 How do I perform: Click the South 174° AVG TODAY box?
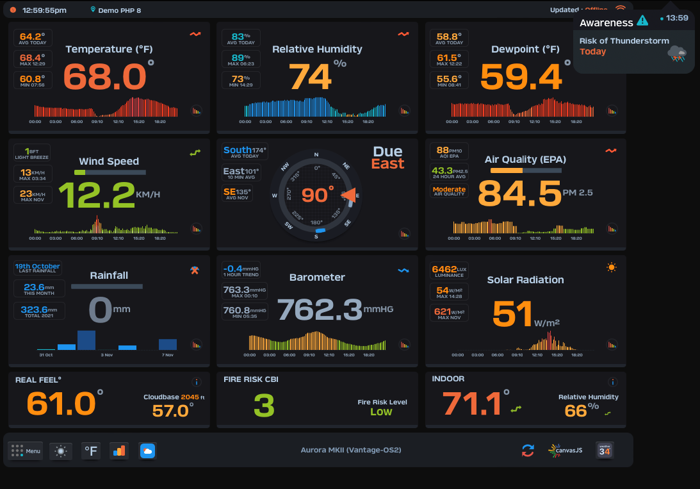click(x=245, y=151)
